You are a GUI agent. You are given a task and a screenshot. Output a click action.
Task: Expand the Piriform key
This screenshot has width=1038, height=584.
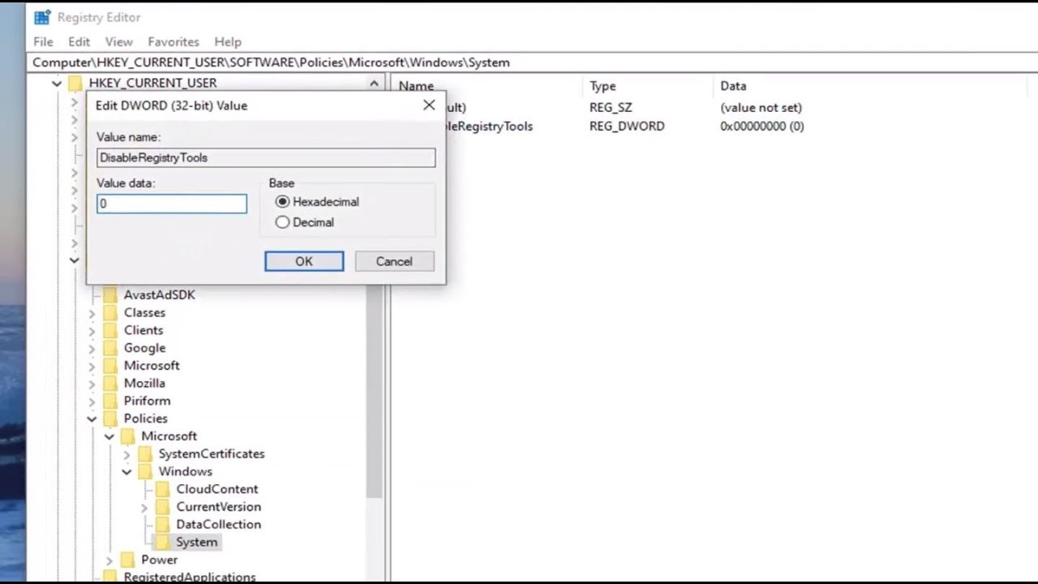pos(92,401)
